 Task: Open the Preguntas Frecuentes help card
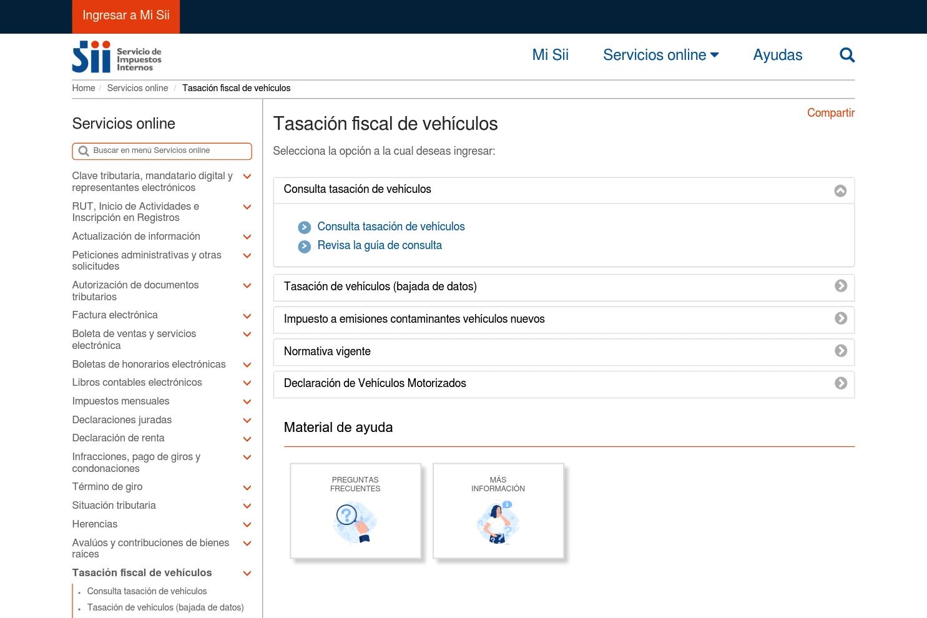(x=355, y=511)
